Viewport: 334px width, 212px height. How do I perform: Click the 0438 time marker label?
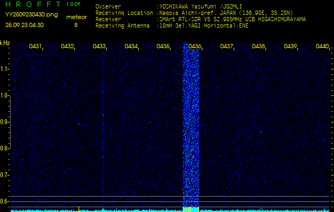point(259,46)
